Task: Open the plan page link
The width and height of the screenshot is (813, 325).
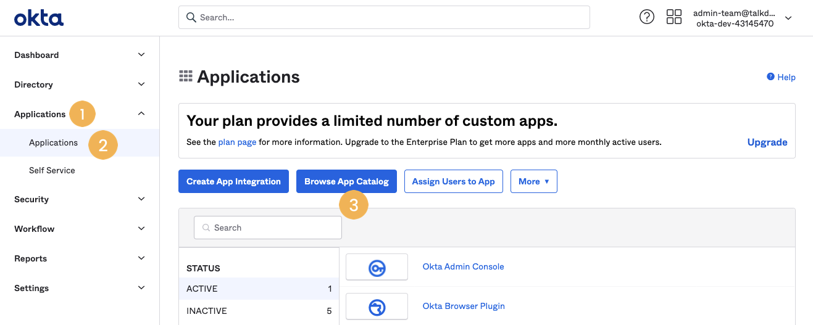Action: (x=237, y=142)
